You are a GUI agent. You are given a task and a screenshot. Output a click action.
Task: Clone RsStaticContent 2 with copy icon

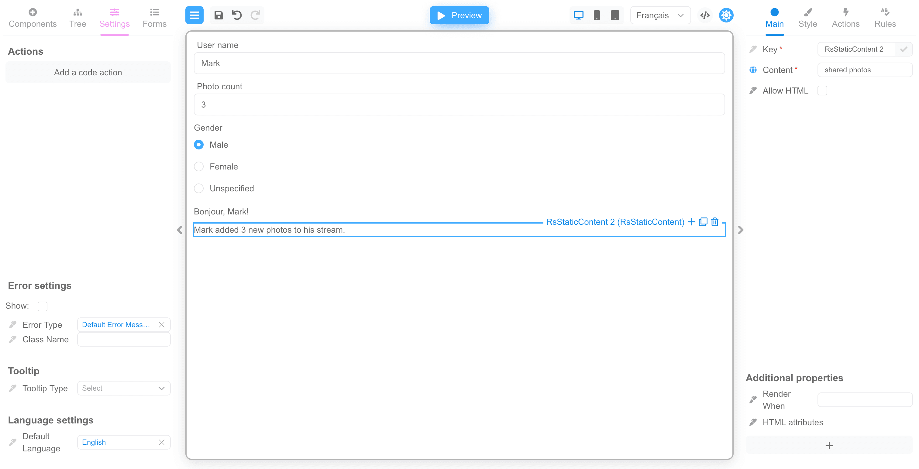point(703,222)
